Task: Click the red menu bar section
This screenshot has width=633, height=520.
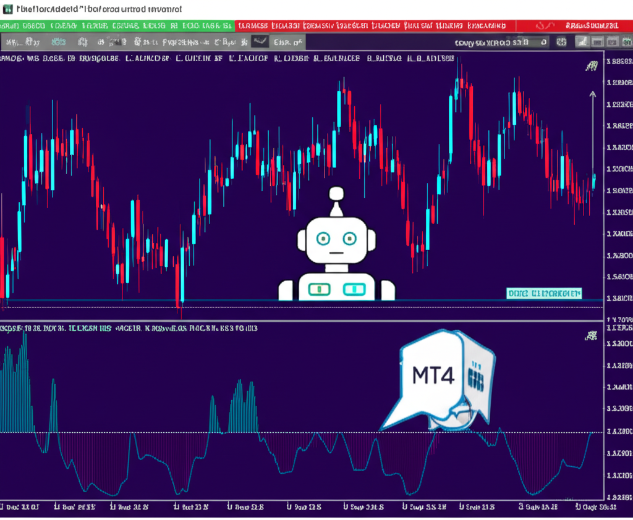Action: click(x=371, y=26)
